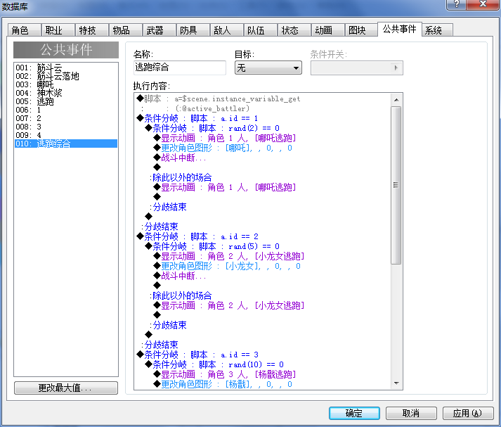This screenshot has height=427, width=501.
Task: Select common event 007: 2
Action: coord(66,118)
